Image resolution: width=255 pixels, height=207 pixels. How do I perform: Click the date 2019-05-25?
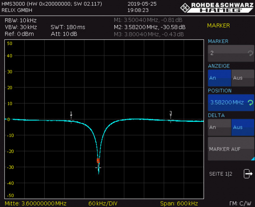pyautogui.click(x=142, y=4)
